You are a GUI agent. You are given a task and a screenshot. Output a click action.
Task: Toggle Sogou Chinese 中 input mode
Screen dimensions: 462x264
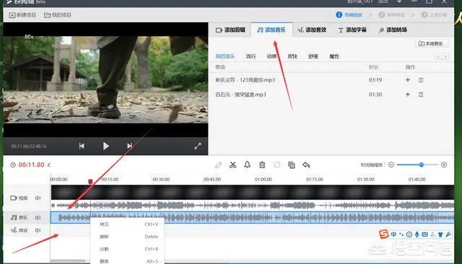point(393,234)
